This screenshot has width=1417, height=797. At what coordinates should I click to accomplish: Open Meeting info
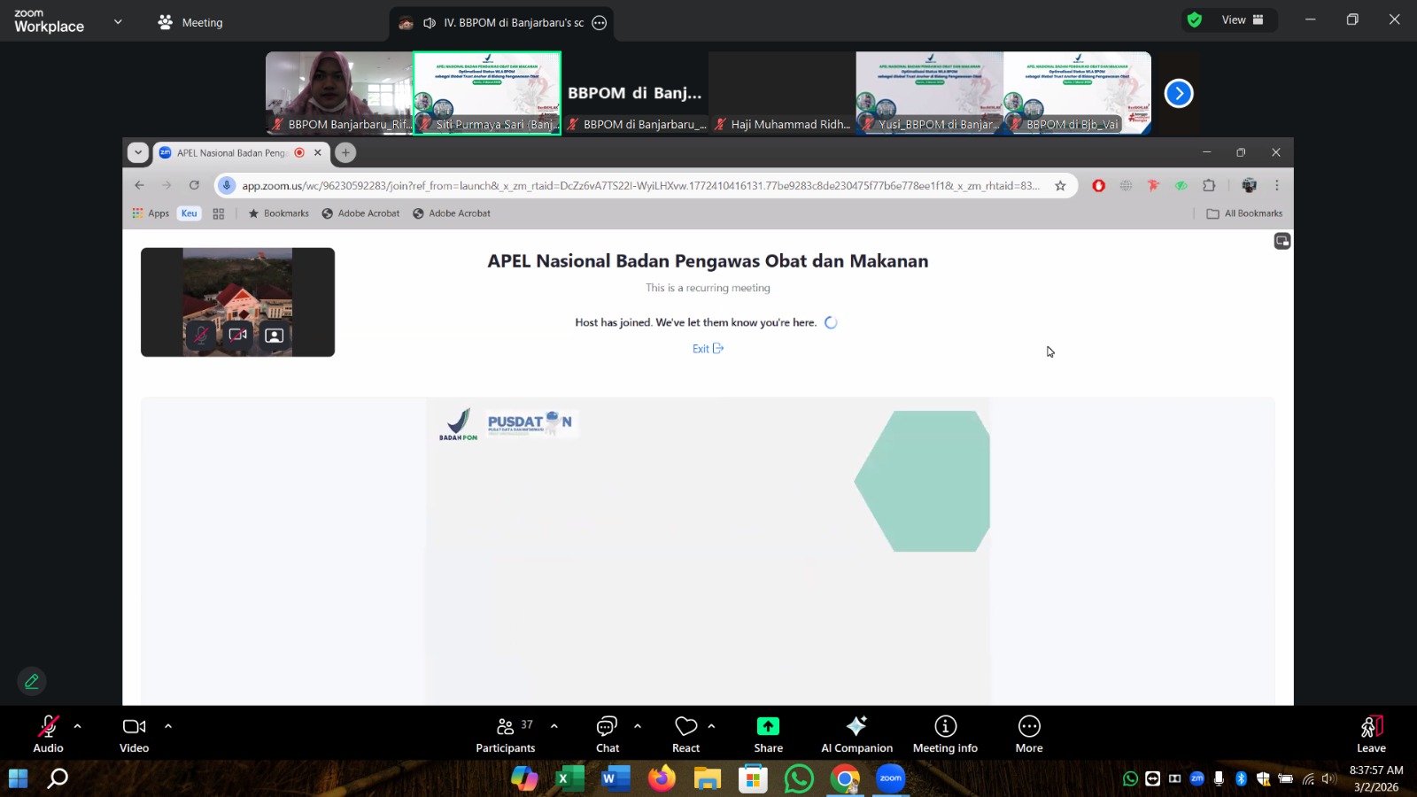click(945, 734)
